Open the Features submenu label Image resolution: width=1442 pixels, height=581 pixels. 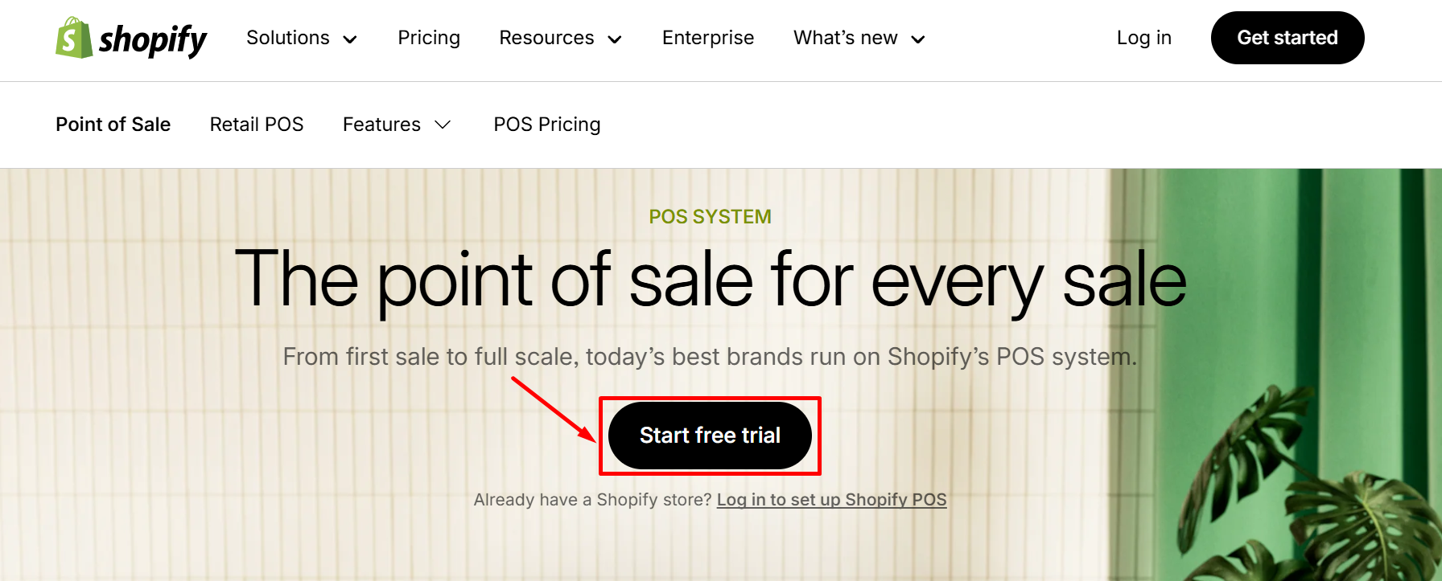pyautogui.click(x=381, y=125)
